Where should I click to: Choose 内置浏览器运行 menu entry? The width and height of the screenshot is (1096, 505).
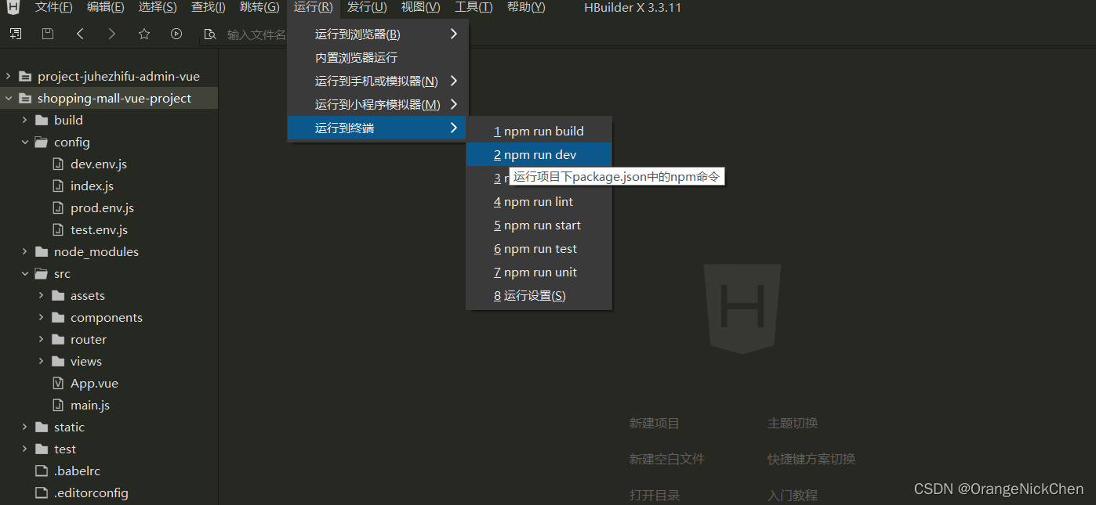tap(378, 58)
